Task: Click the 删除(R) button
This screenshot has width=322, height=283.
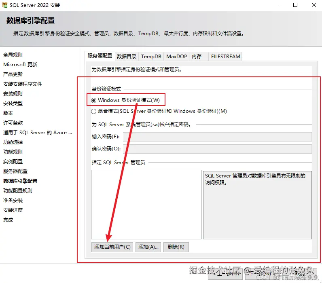Action: pos(176,247)
